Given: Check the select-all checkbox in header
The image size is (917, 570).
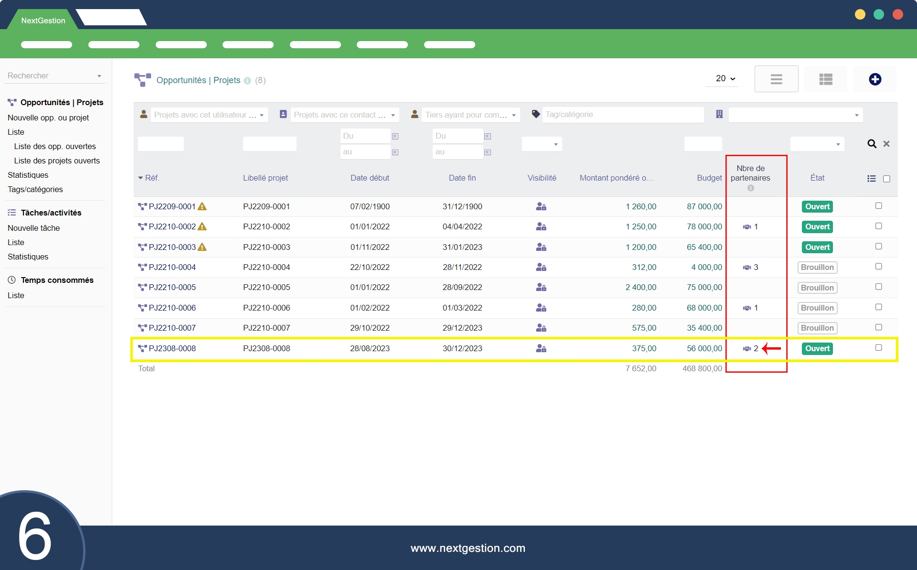Looking at the screenshot, I should tap(886, 179).
